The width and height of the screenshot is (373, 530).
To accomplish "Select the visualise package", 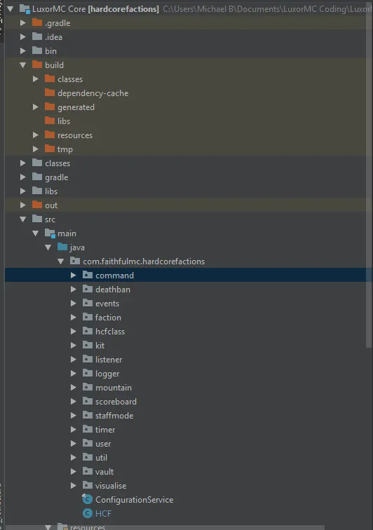I will point(111,485).
